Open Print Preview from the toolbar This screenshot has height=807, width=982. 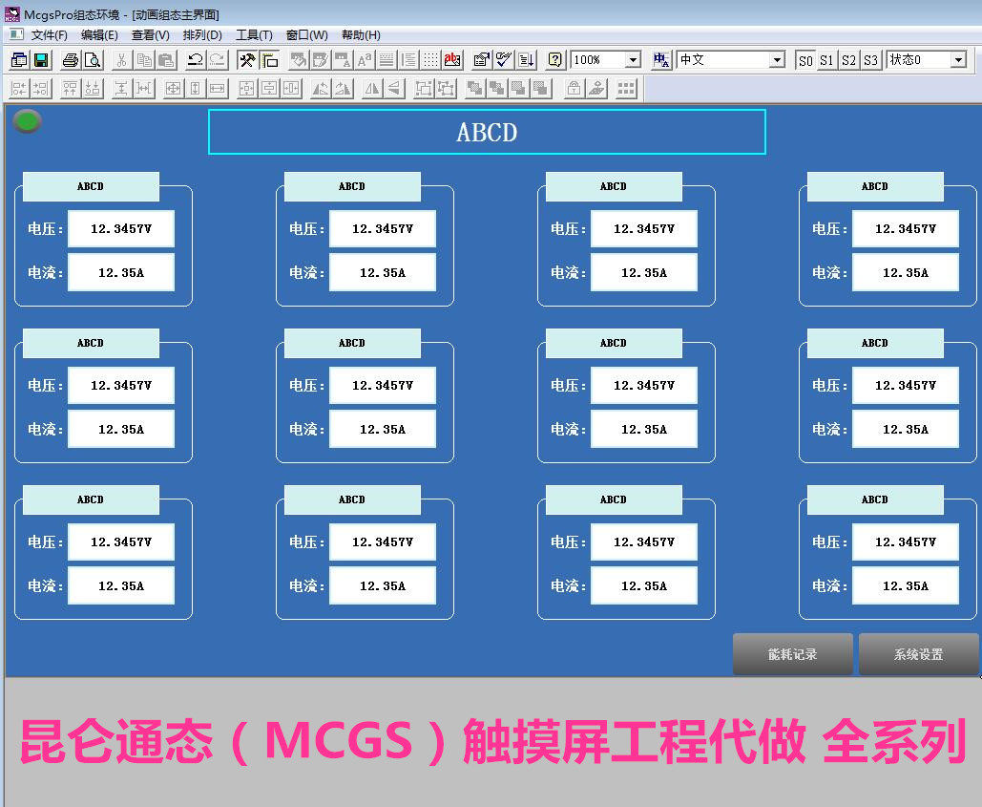[x=93, y=60]
